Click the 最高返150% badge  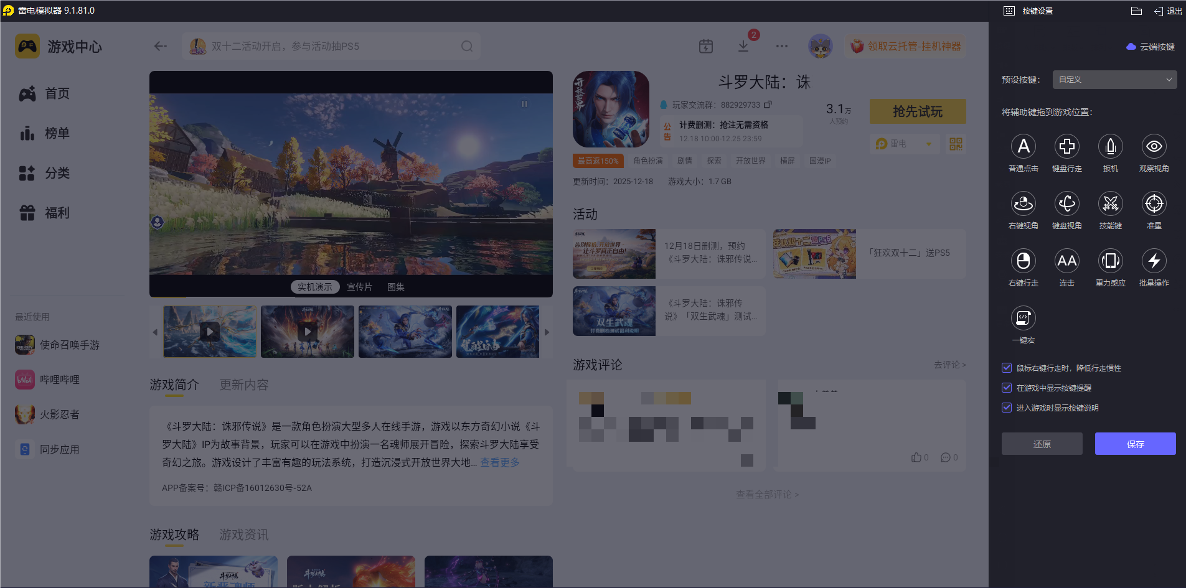[x=598, y=161]
